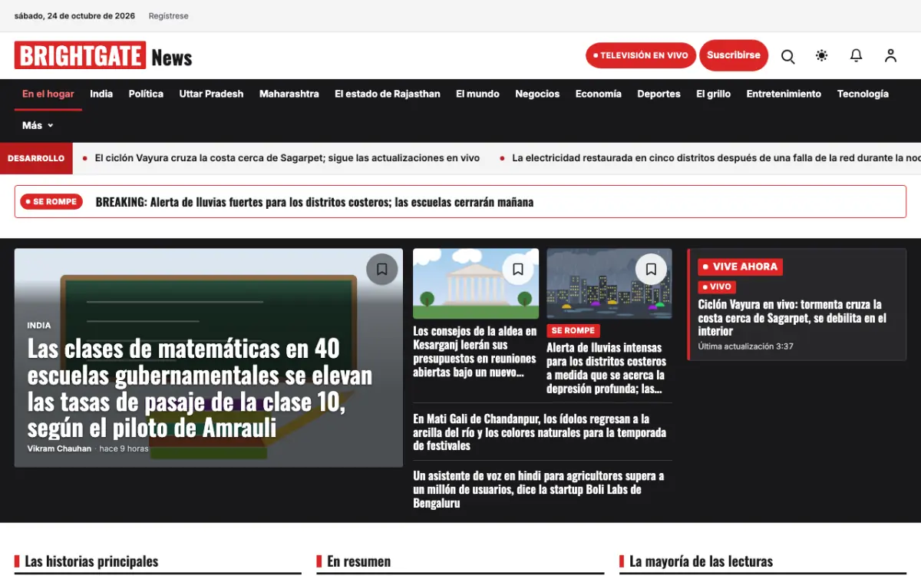The image size is (921, 576).
Task: Open Maharashtra section
Action: click(x=289, y=94)
